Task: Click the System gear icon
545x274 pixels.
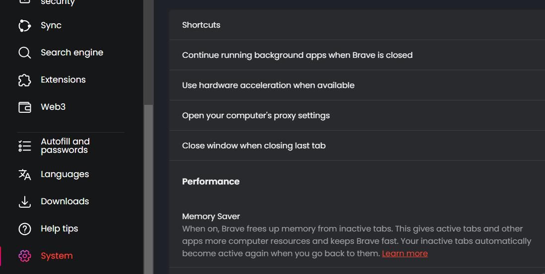Action: 25,256
